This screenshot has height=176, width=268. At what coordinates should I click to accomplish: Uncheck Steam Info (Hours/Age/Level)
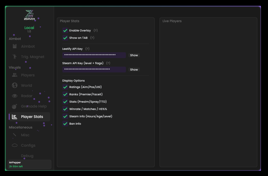tap(65, 116)
